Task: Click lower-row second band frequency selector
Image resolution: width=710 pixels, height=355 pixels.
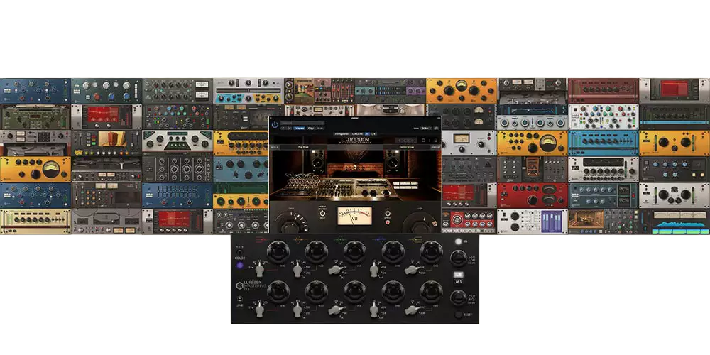Action: click(x=297, y=311)
